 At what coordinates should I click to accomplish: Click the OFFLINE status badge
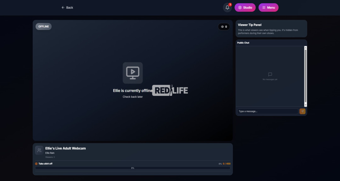(43, 26)
